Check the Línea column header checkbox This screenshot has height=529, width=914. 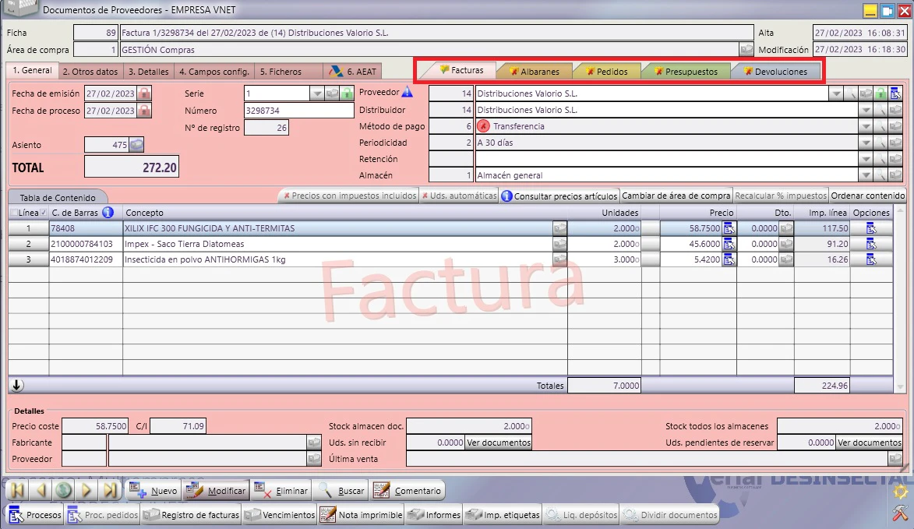14,213
